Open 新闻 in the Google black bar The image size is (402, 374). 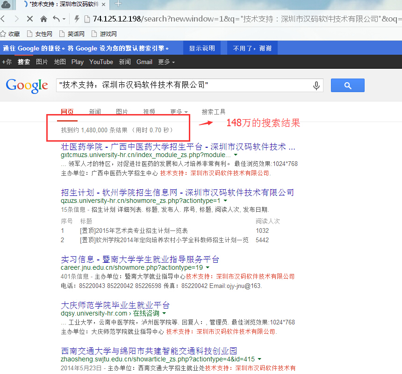point(125,62)
